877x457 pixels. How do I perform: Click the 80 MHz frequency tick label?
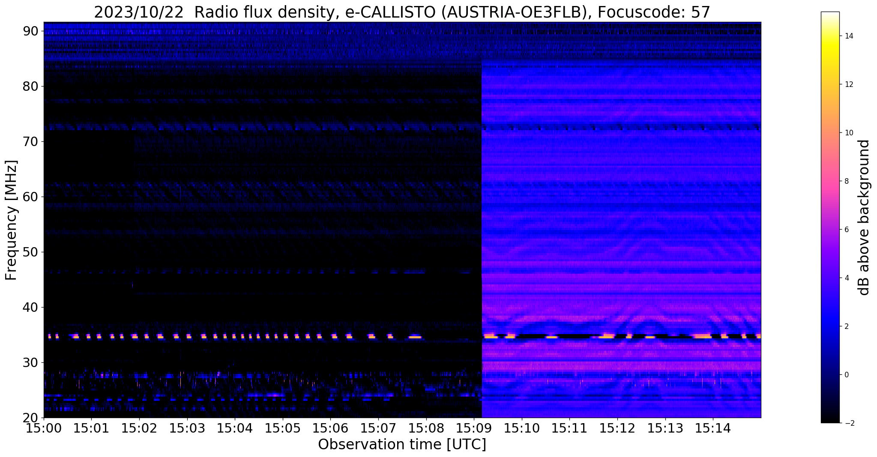click(30, 86)
